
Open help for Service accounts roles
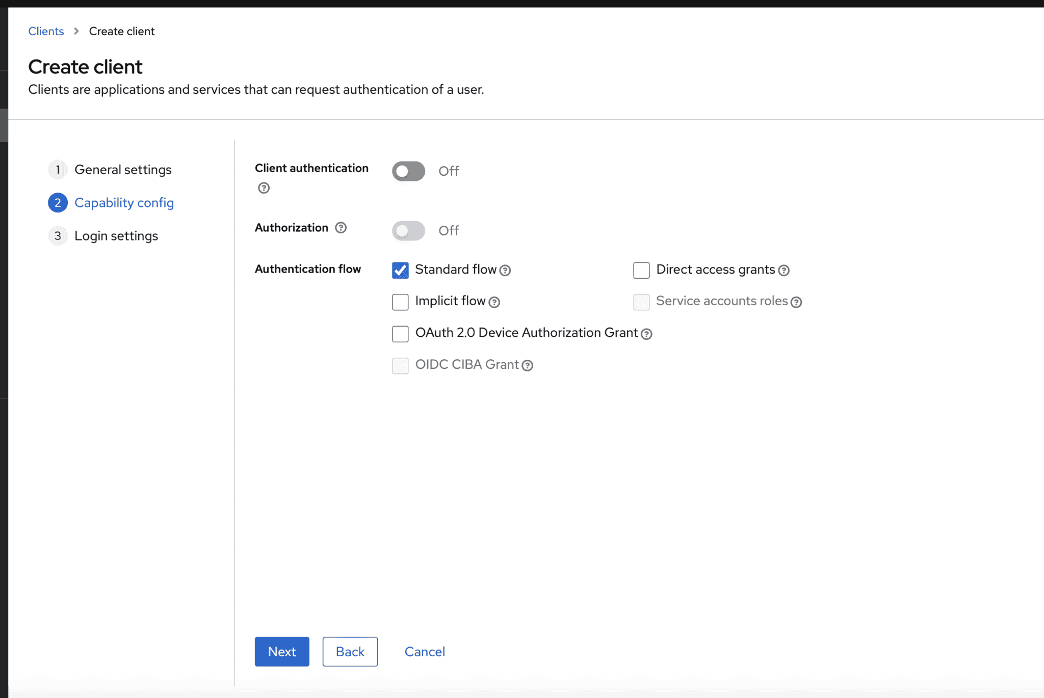796,302
